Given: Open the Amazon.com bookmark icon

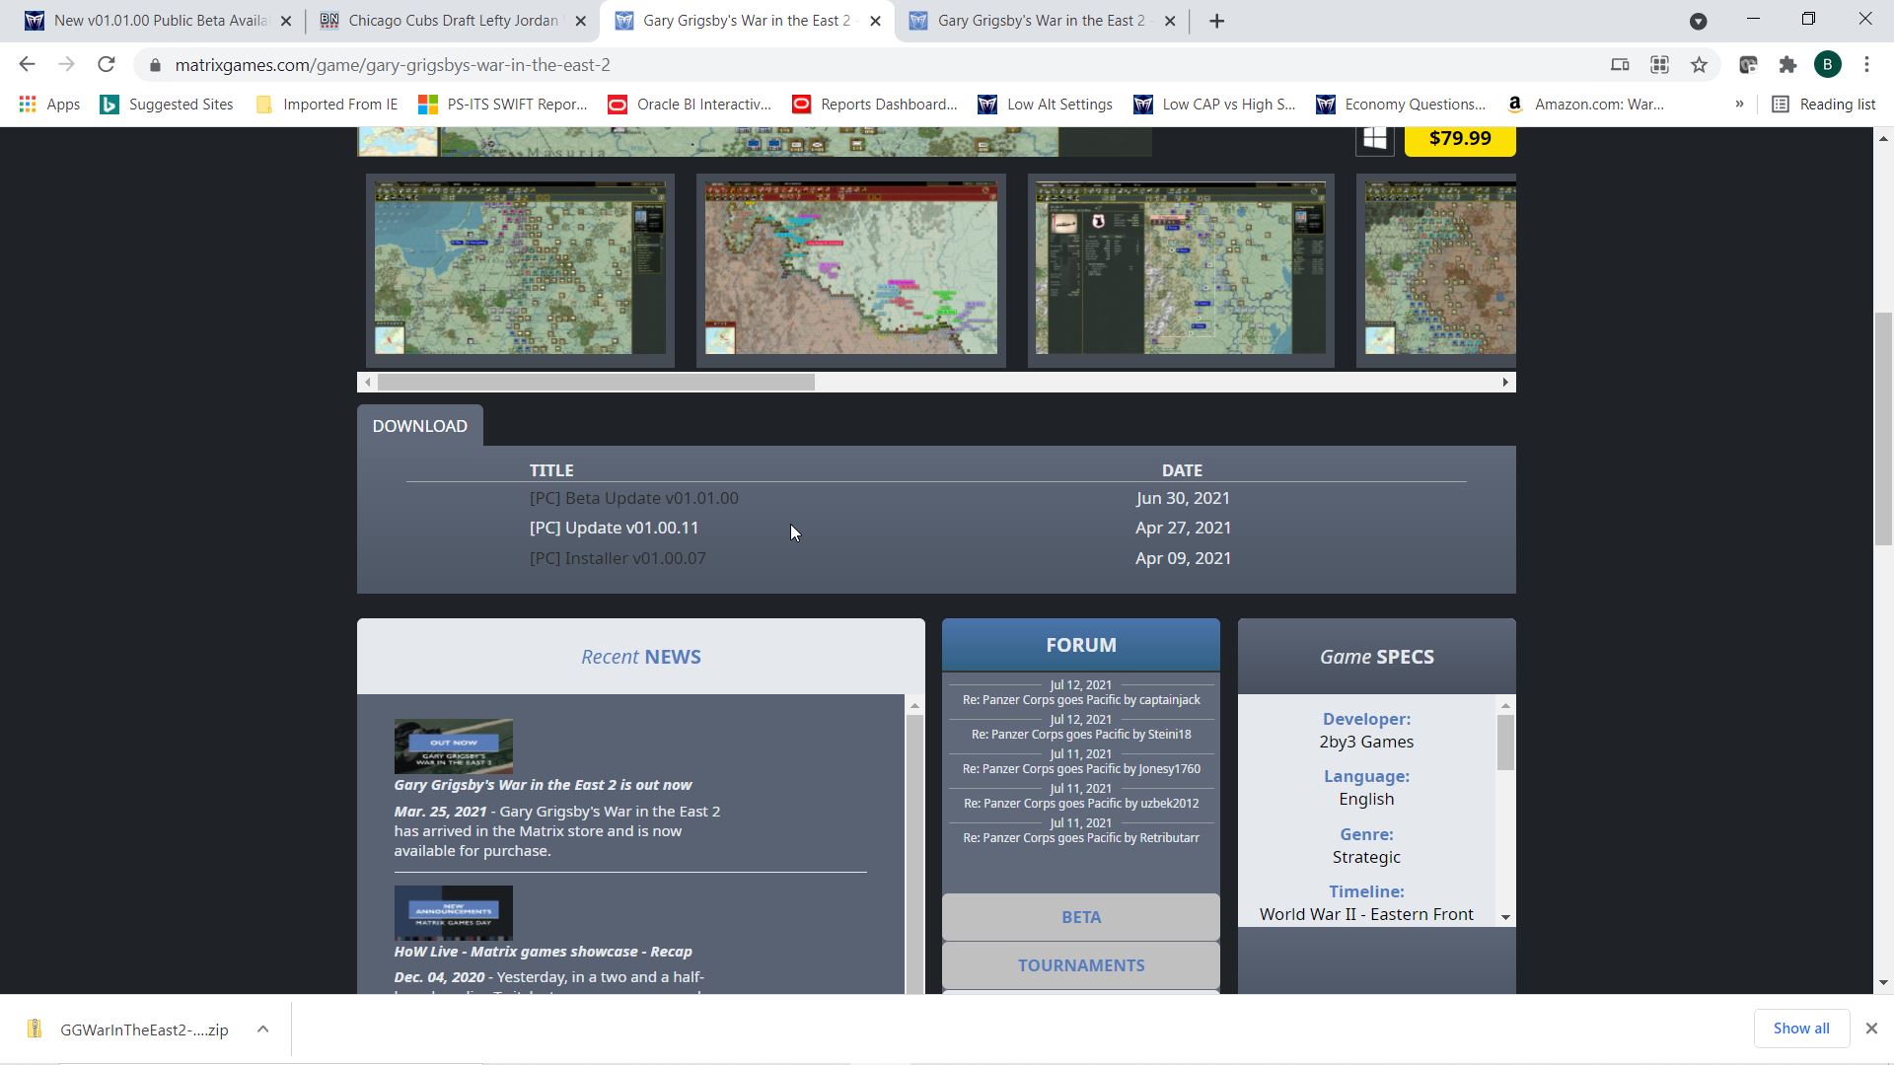Looking at the screenshot, I should pos(1514,105).
